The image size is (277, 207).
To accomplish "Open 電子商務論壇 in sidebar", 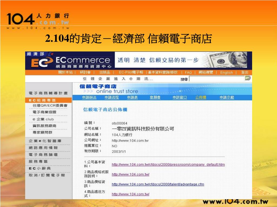I will pos(43,154).
